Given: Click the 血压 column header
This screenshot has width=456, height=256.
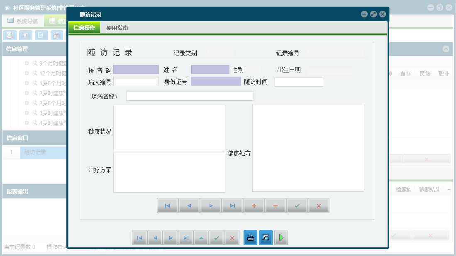Looking at the screenshot, I should [405, 74].
